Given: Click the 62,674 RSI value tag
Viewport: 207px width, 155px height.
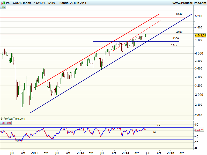Looking at the screenshot, I should click(x=200, y=129).
